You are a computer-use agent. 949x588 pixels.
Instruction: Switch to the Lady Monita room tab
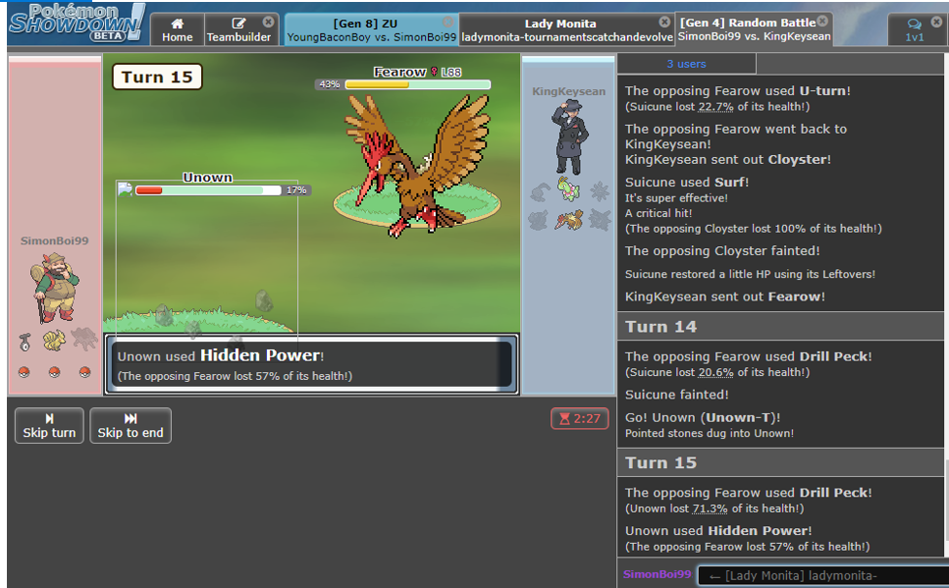point(567,29)
